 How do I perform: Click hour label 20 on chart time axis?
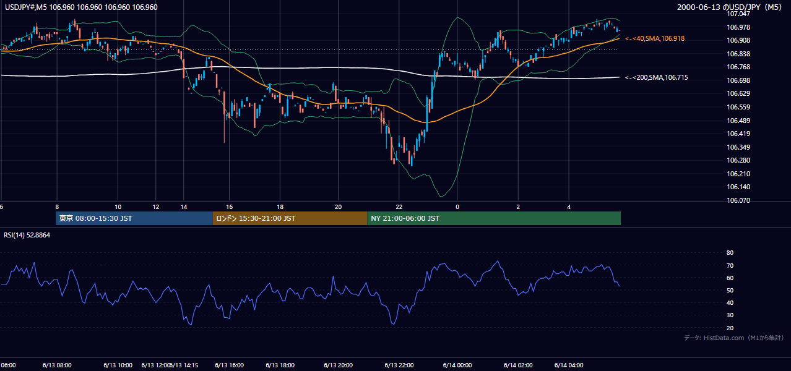(338, 207)
